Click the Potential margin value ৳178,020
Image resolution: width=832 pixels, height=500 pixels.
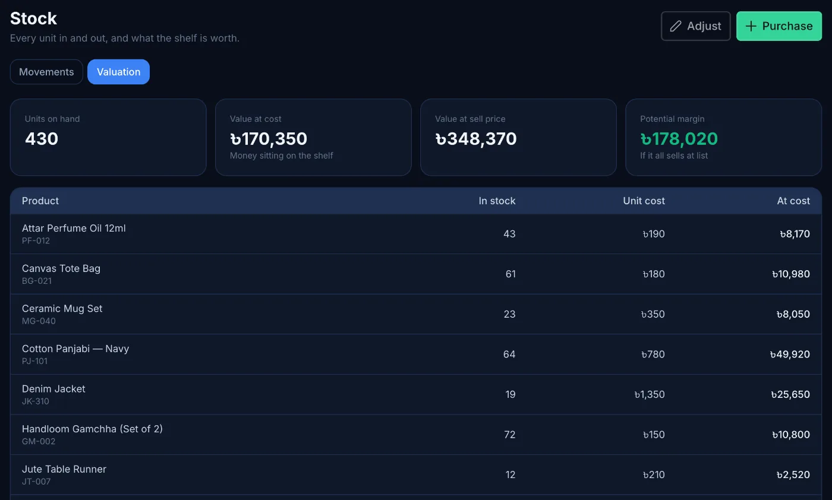pos(679,139)
